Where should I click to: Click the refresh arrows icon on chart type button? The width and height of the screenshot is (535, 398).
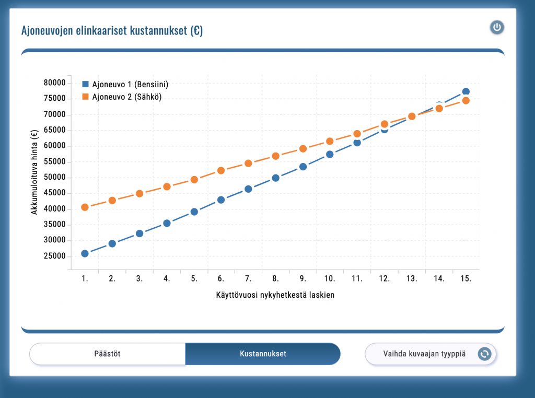(x=484, y=354)
